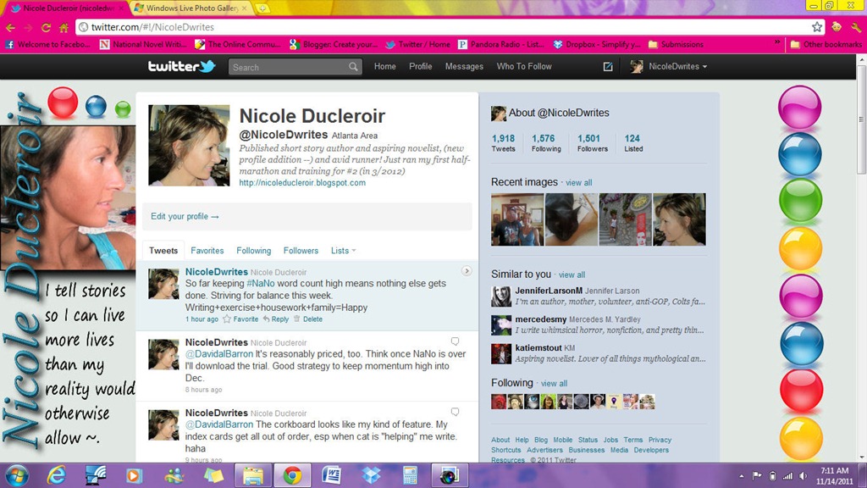
Task: Open the Messages menu item
Action: 464,66
